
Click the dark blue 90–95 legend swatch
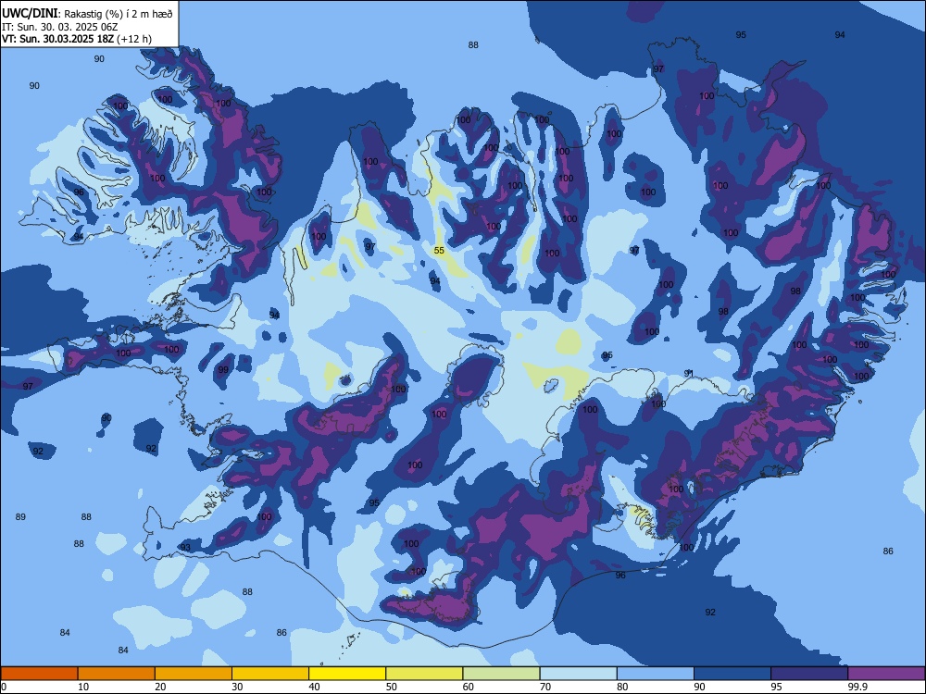coord(732,674)
